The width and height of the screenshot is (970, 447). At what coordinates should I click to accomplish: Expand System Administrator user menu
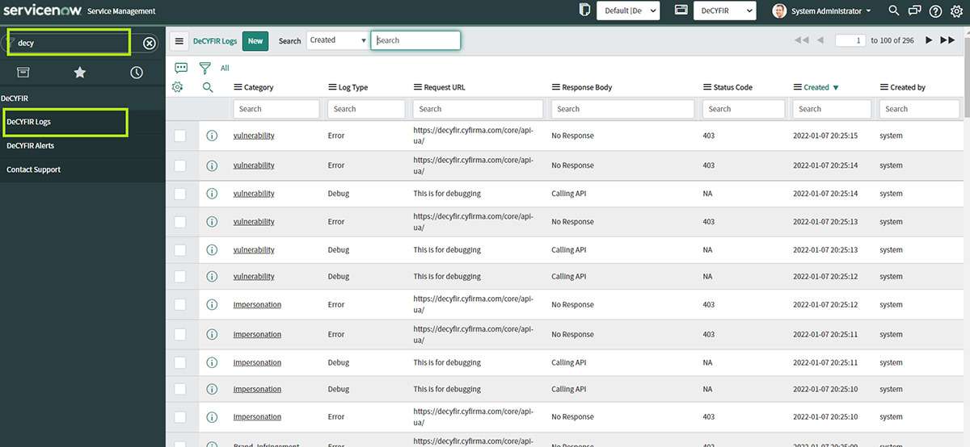click(821, 10)
